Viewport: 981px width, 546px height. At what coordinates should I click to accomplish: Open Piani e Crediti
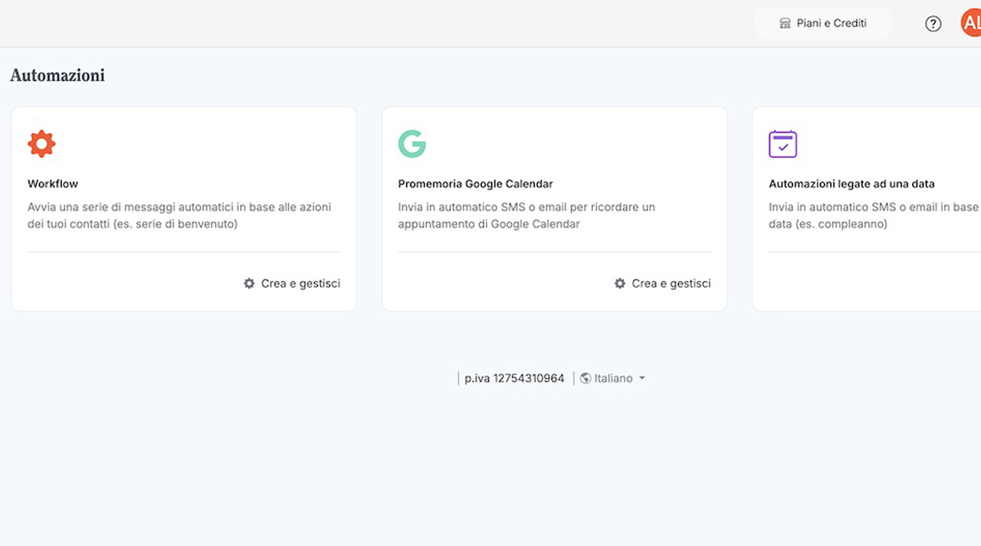[x=831, y=24]
